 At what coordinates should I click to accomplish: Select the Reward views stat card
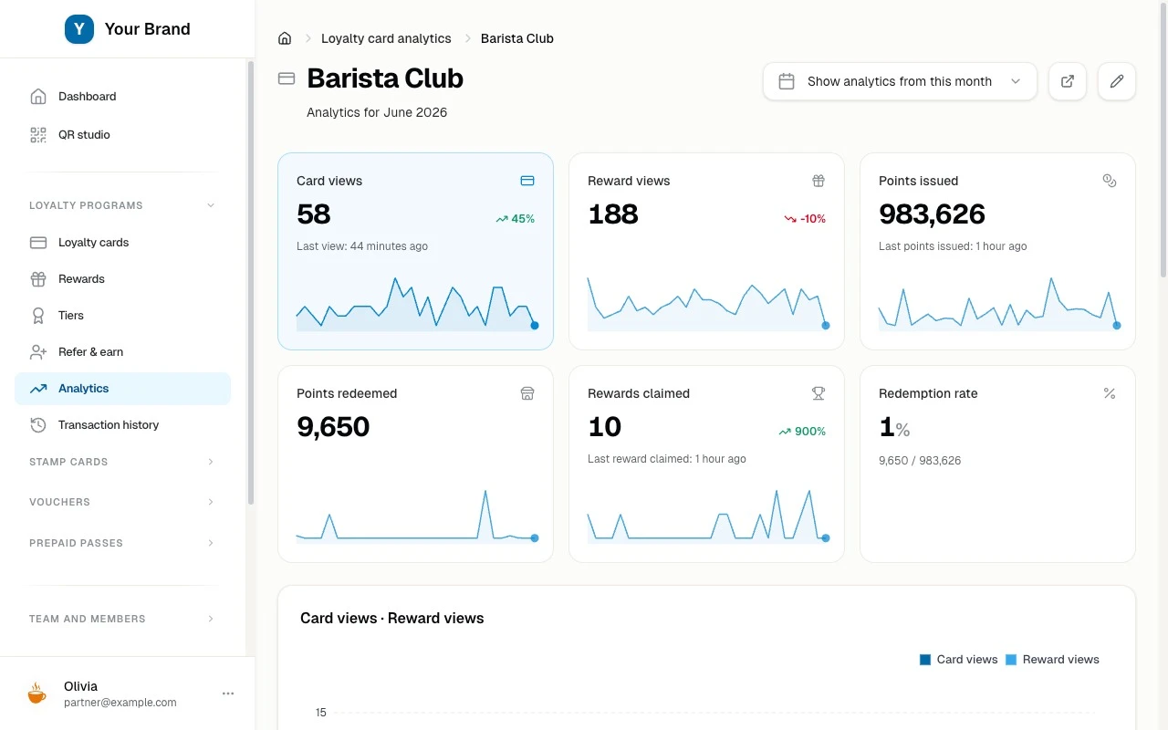(706, 251)
